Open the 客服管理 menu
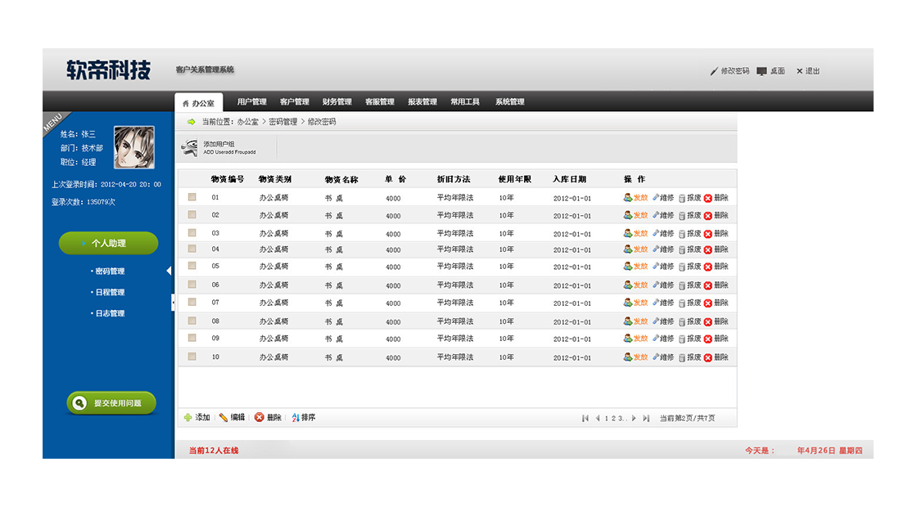Screen dimensions: 917x507 [x=380, y=101]
